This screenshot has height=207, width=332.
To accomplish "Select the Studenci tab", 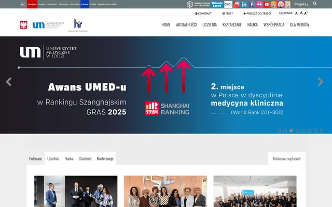I will (x=85, y=159).
